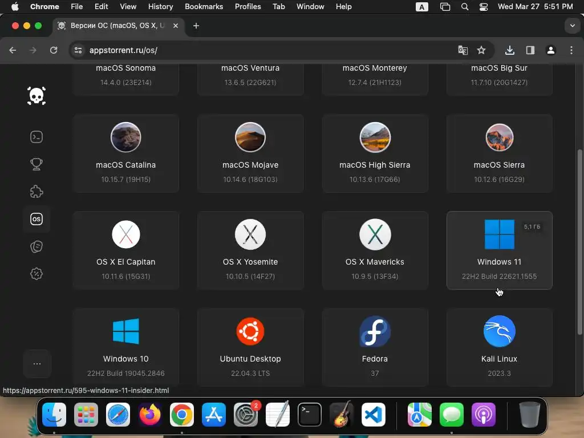The image size is (584, 438).
Task: Expand the tab search dropdown arrow
Action: [572, 26]
